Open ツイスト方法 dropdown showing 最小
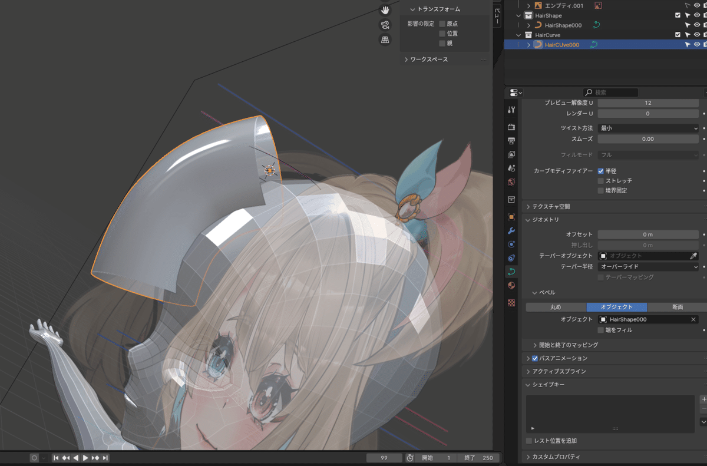Viewport: 707px width, 466px height. click(648, 128)
